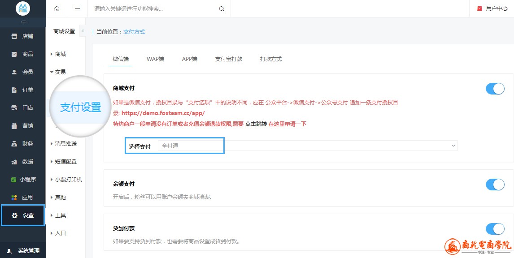Open 设置 gear settings in sidebar

click(x=15, y=215)
